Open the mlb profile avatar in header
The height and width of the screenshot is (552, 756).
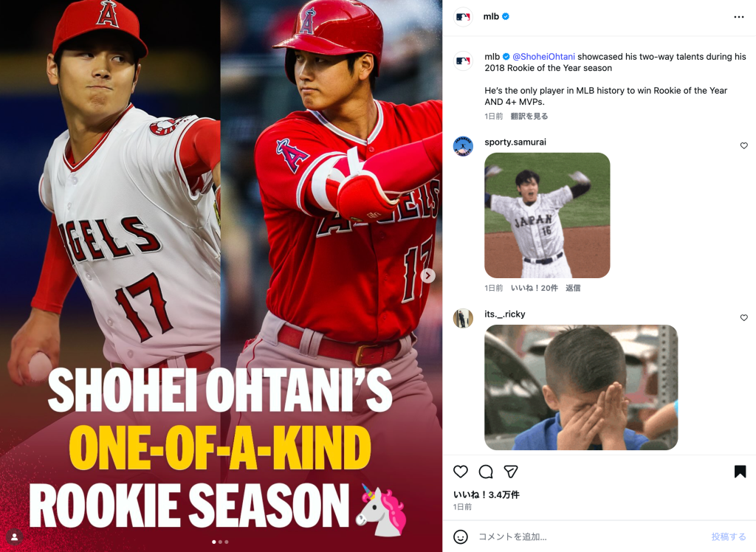pyautogui.click(x=463, y=17)
